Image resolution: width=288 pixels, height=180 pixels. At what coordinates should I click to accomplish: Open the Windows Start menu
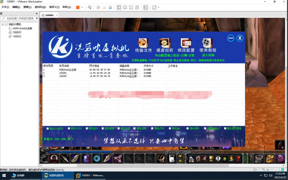(x=4, y=175)
